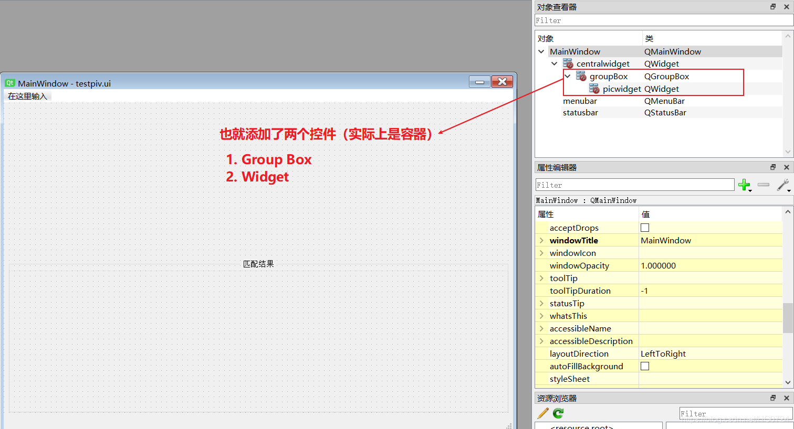Viewport: 794px width, 429px height.
Task: Click the picwidget layout icon in tree
Action: point(594,89)
